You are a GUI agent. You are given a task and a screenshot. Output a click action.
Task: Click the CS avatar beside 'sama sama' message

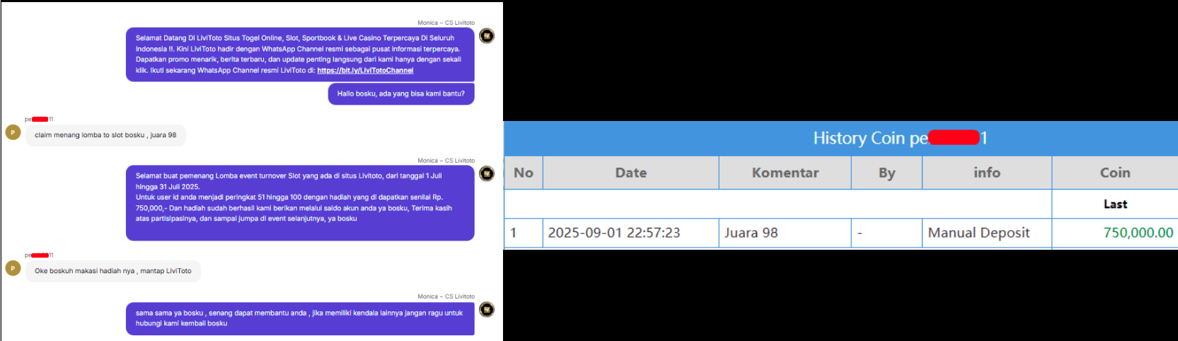pos(487,309)
